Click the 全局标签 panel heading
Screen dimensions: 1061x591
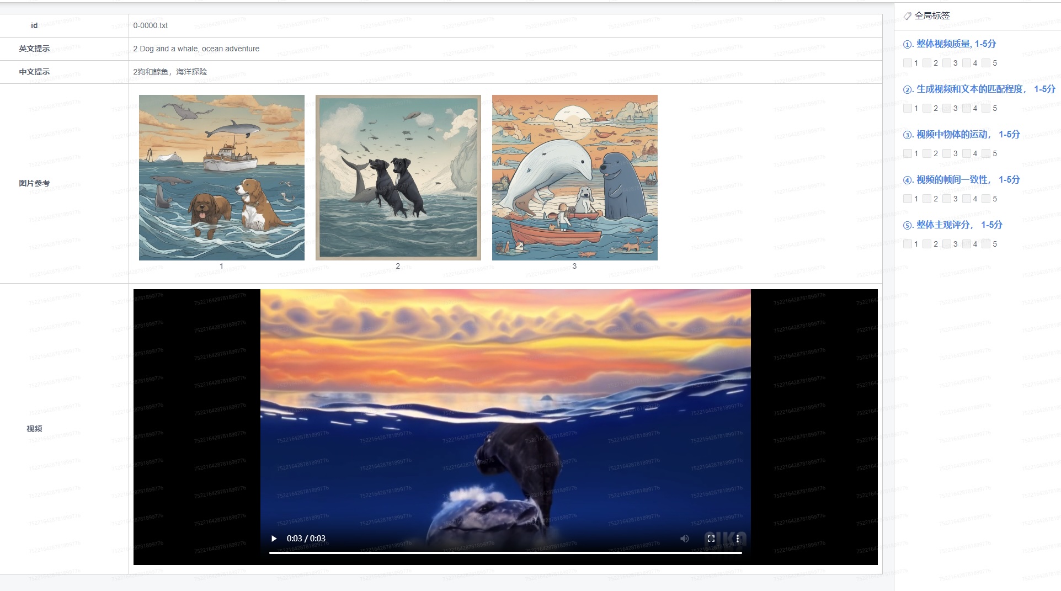(932, 15)
